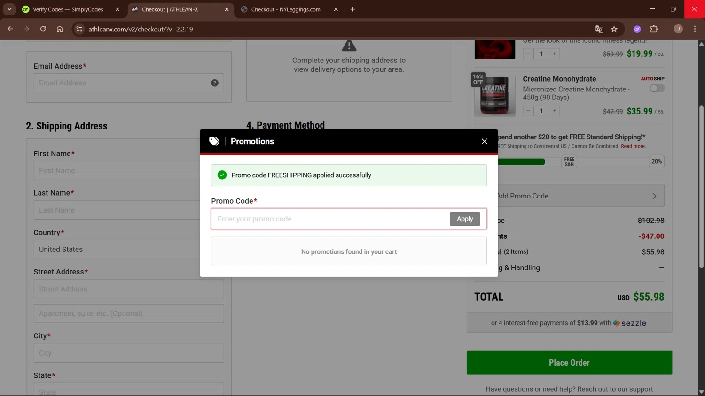Increase quantity of the $19.99 item
Viewport: 705px width, 396px height.
click(x=554, y=53)
